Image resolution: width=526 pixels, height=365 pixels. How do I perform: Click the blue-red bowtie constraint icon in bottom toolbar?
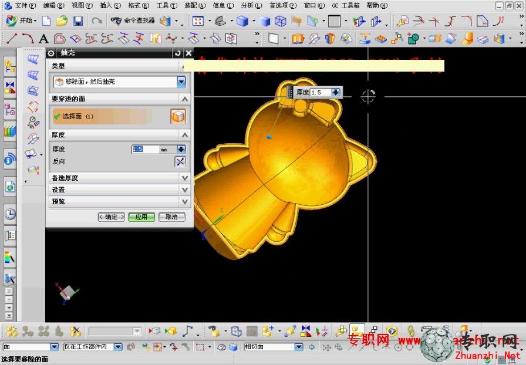306,331
